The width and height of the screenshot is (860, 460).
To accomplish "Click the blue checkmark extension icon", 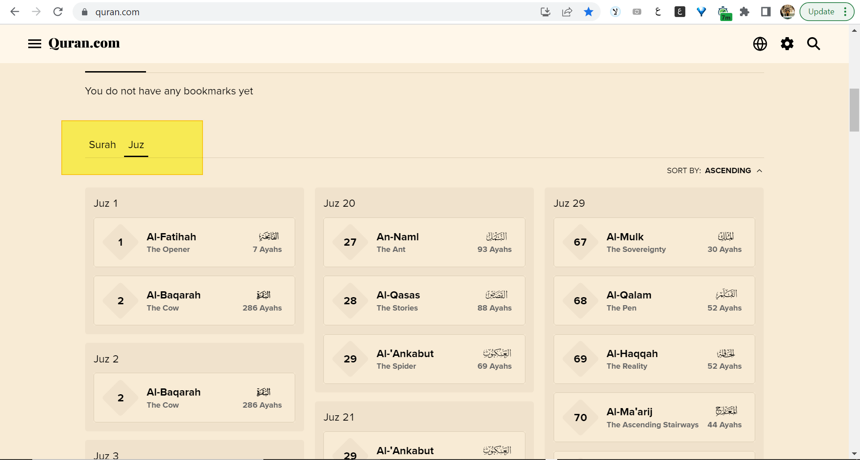I will tap(701, 12).
